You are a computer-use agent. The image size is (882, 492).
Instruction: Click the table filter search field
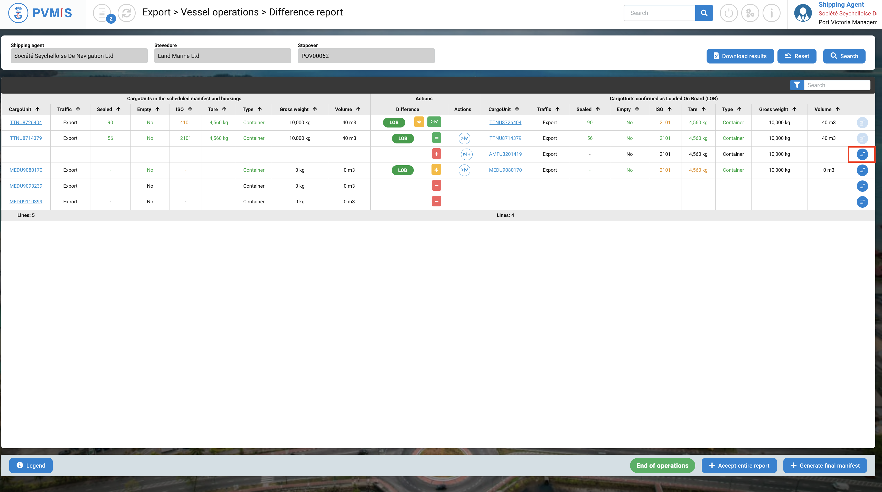(x=837, y=85)
